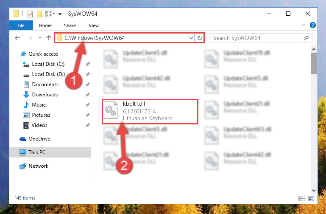Click the pin icon next to Pictures

click(x=88, y=115)
